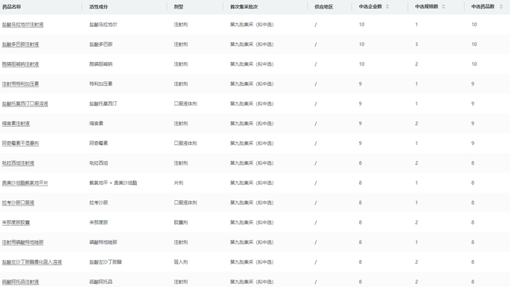Click 中选规格数 value 3 in 盐酸多巴胺注射液 row
510x287 pixels.
[x=416, y=44]
